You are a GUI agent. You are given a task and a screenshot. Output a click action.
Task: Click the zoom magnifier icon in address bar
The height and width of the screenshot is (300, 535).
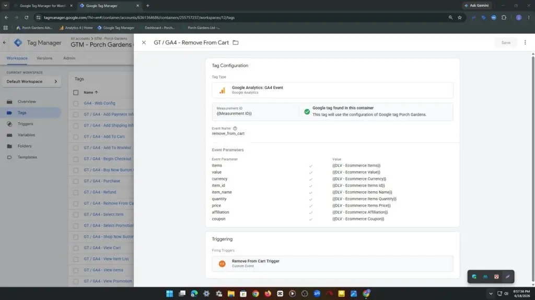pos(450,17)
